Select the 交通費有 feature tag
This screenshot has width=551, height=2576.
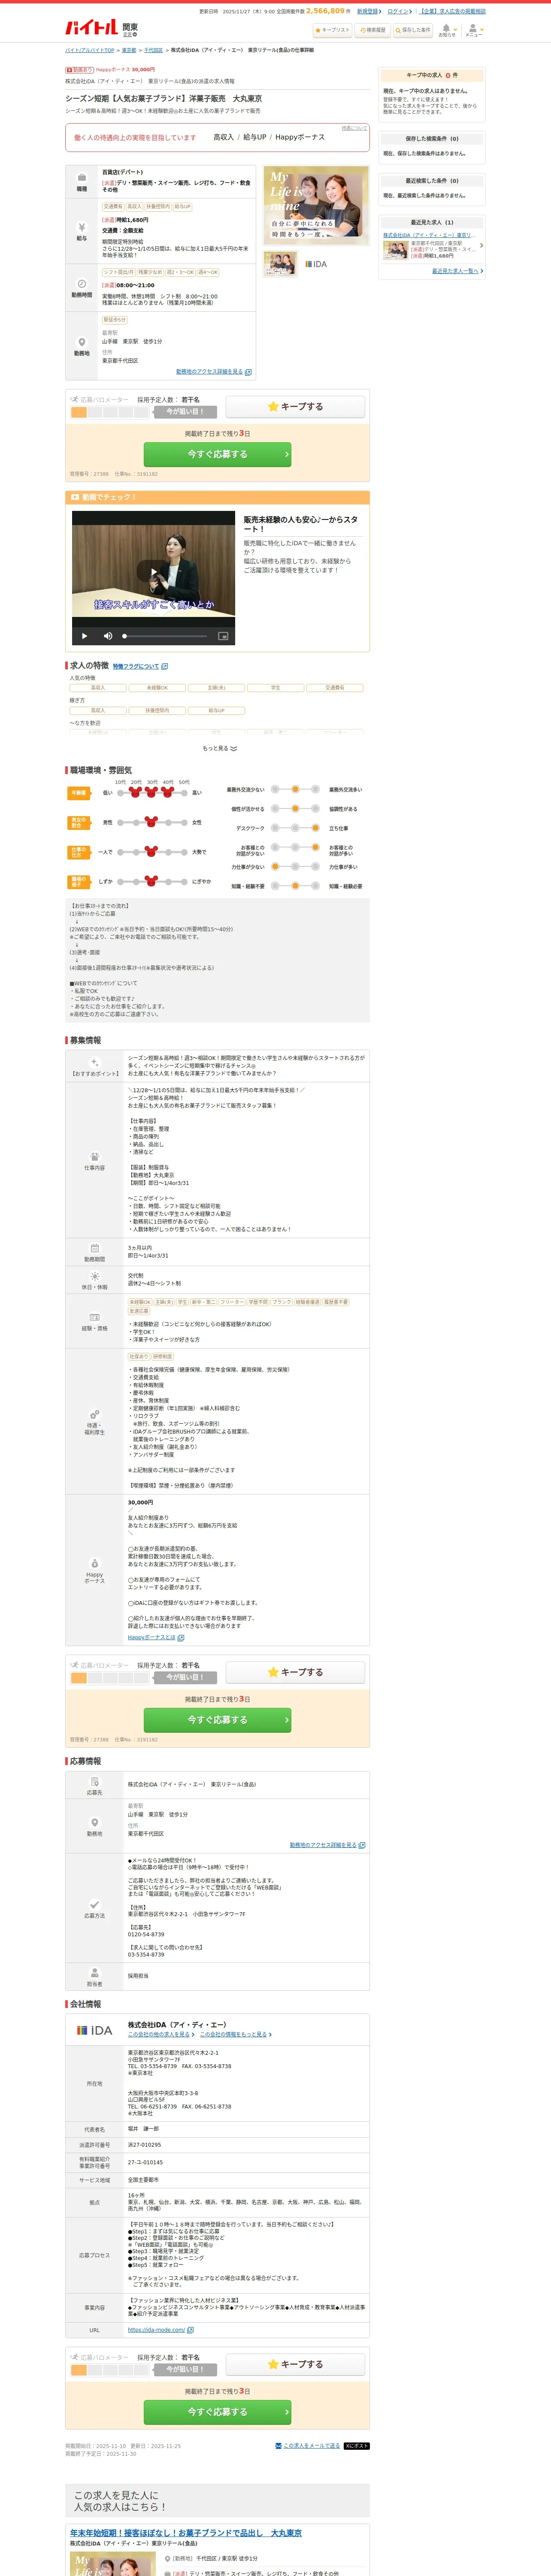point(335,688)
